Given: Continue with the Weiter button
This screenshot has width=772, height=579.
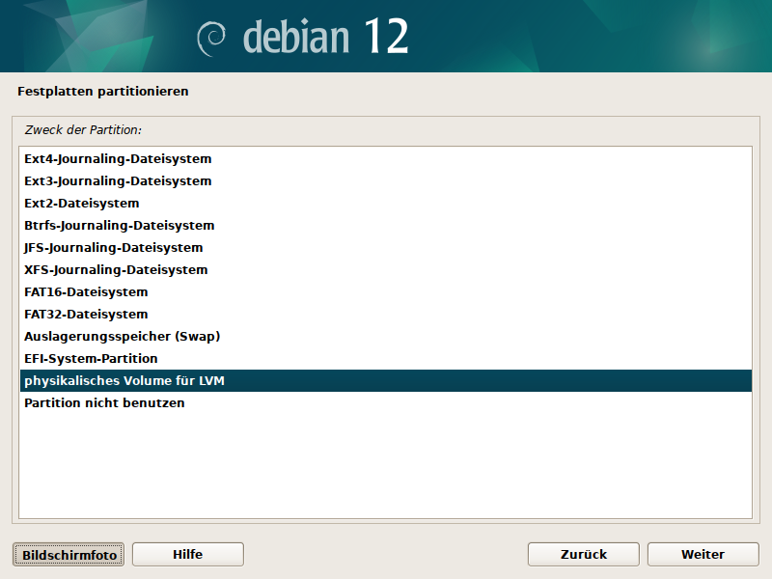Looking at the screenshot, I should click(703, 554).
